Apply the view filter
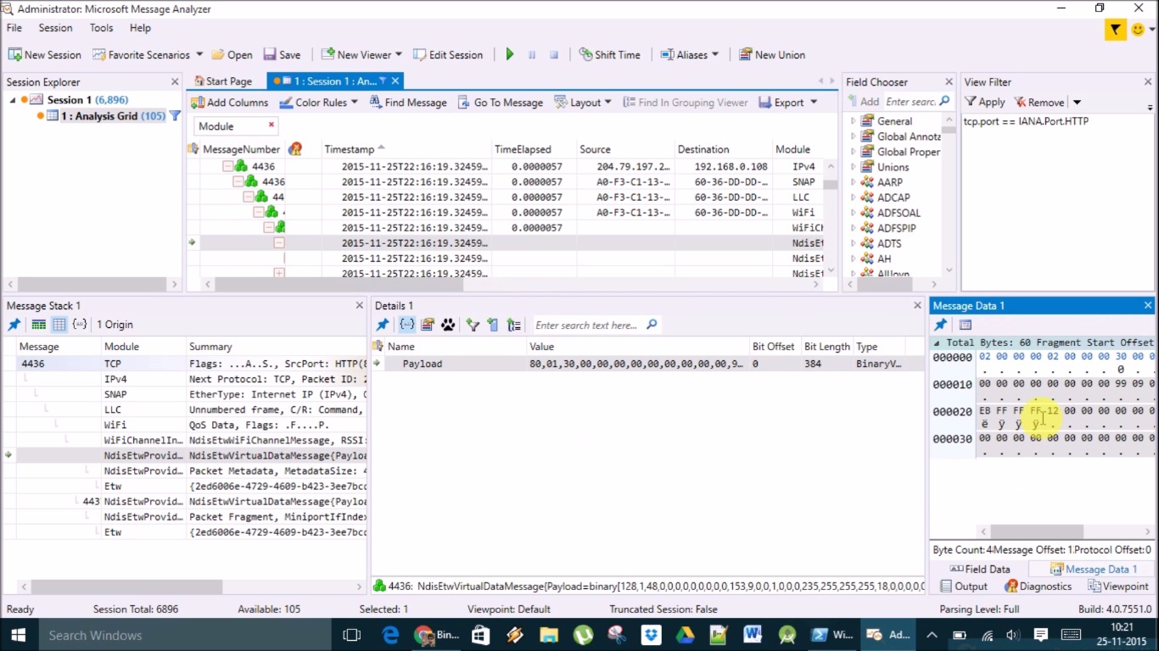This screenshot has height=651, width=1159. pos(984,102)
